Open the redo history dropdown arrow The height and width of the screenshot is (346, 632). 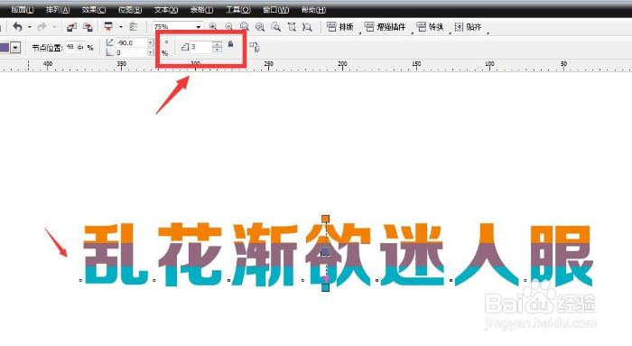pyautogui.click(x=54, y=27)
